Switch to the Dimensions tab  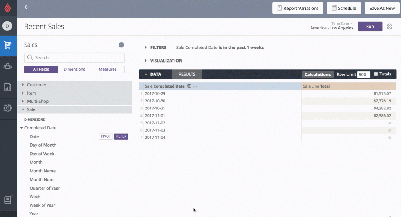[74, 70]
